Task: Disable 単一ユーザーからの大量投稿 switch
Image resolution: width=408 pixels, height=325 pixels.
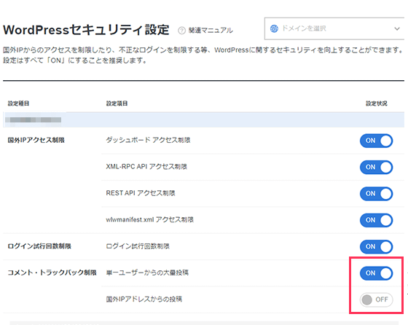Action: click(x=376, y=273)
